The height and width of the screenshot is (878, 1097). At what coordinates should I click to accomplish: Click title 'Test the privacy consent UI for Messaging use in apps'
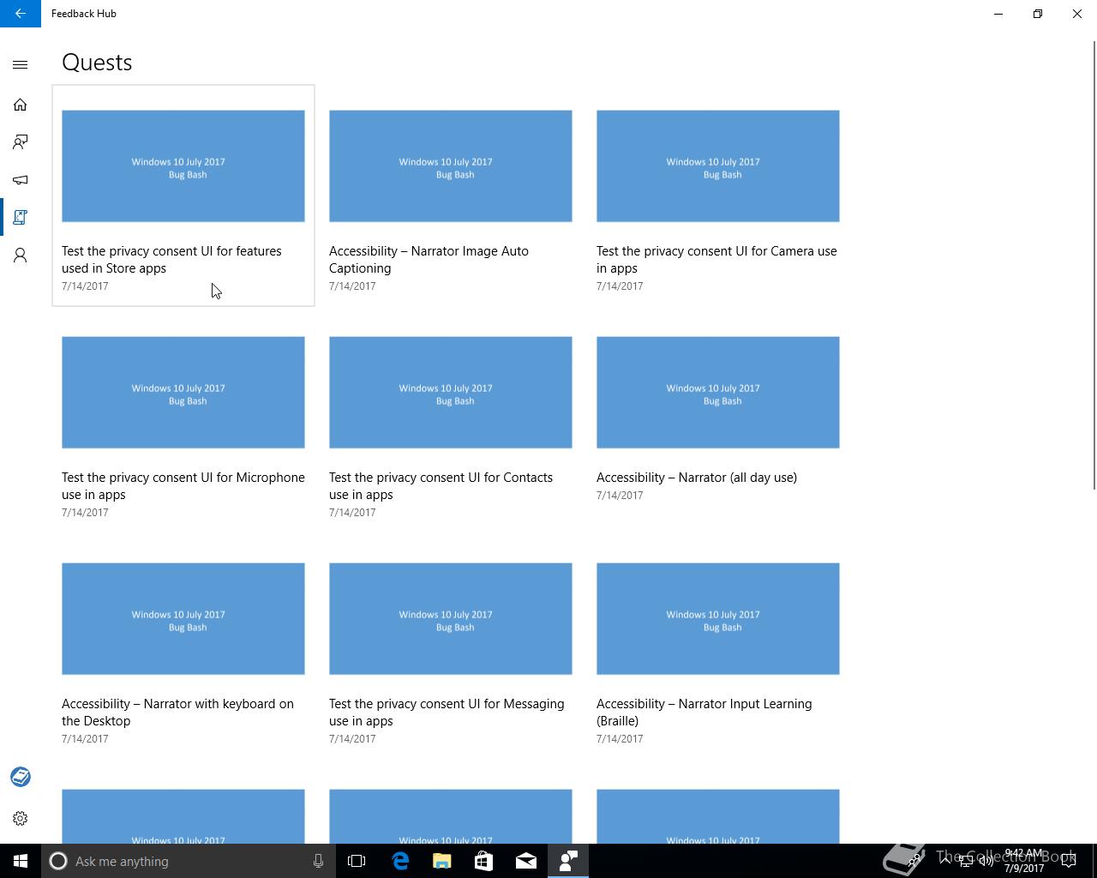point(447,713)
